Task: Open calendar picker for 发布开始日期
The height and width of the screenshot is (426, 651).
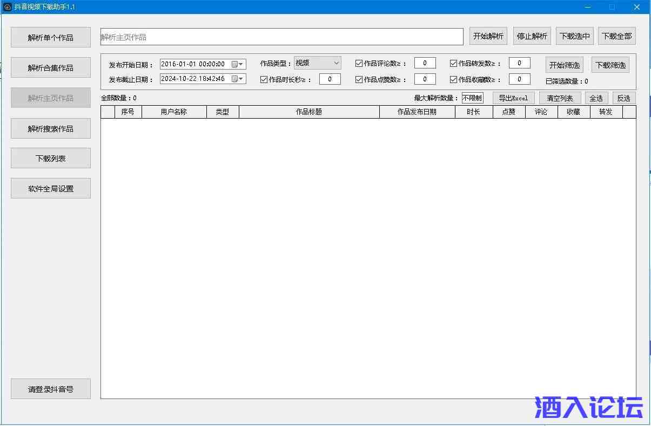Action: pos(237,64)
